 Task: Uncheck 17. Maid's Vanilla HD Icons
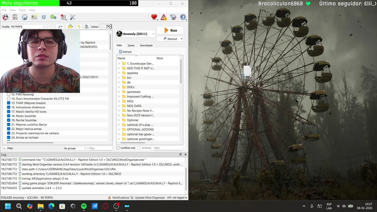point(9,112)
